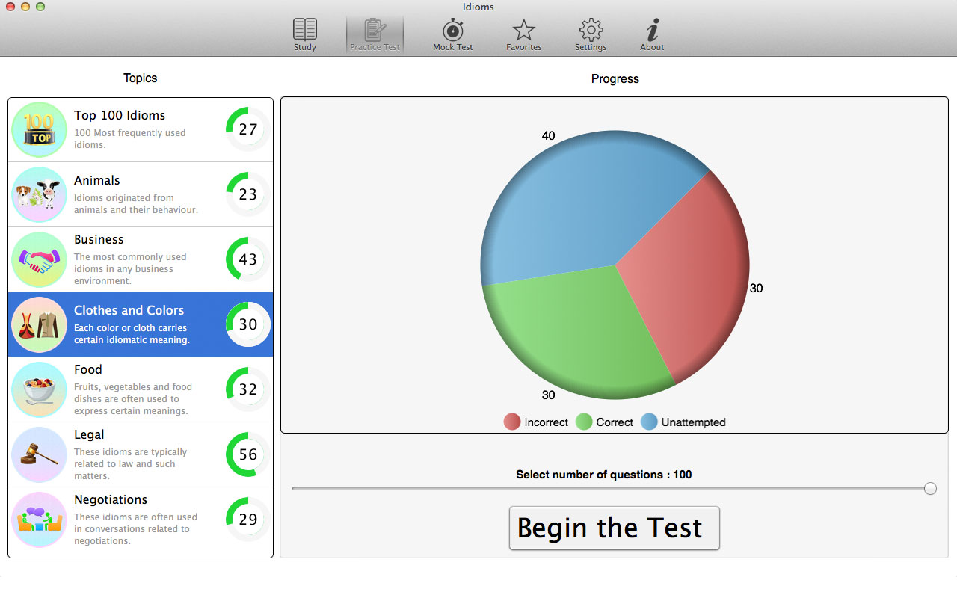Click the Top 100 Idioms trophy icon
Image resolution: width=957 pixels, height=598 pixels.
[40, 129]
